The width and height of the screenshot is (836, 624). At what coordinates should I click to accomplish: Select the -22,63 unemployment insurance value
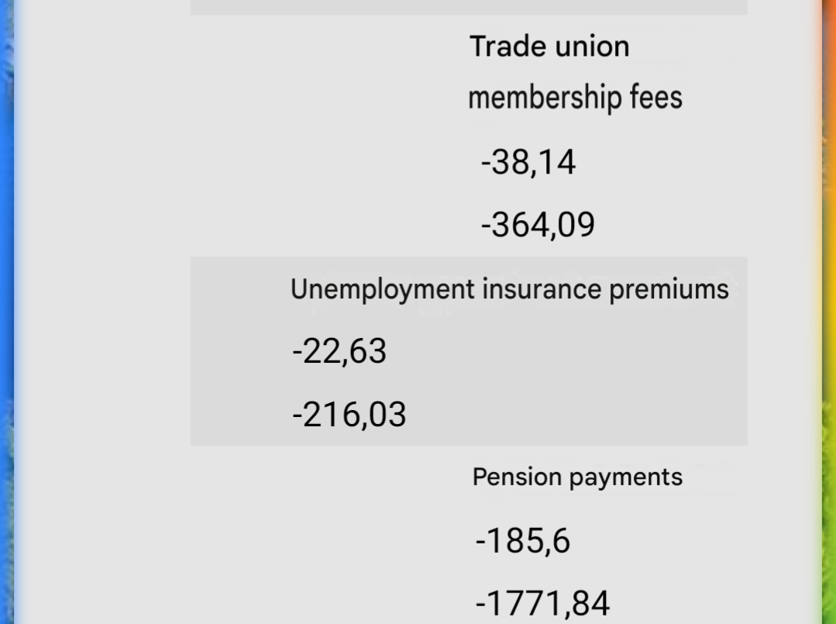(x=339, y=351)
